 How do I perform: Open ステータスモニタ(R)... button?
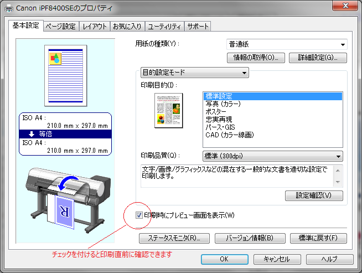click(x=174, y=238)
